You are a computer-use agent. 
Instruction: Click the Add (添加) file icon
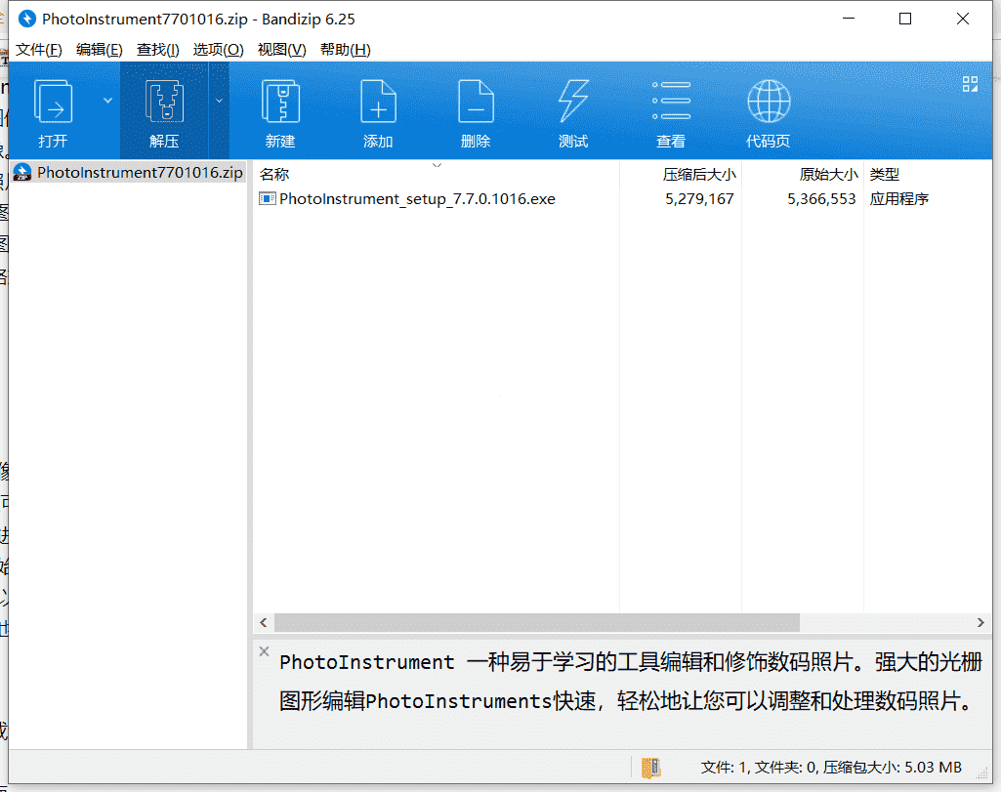pos(378,102)
